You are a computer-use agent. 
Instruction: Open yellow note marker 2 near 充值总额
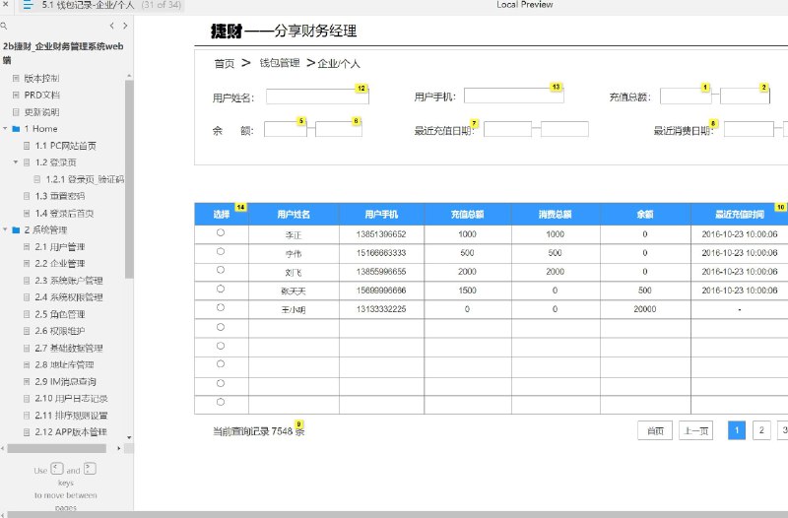tap(764, 88)
